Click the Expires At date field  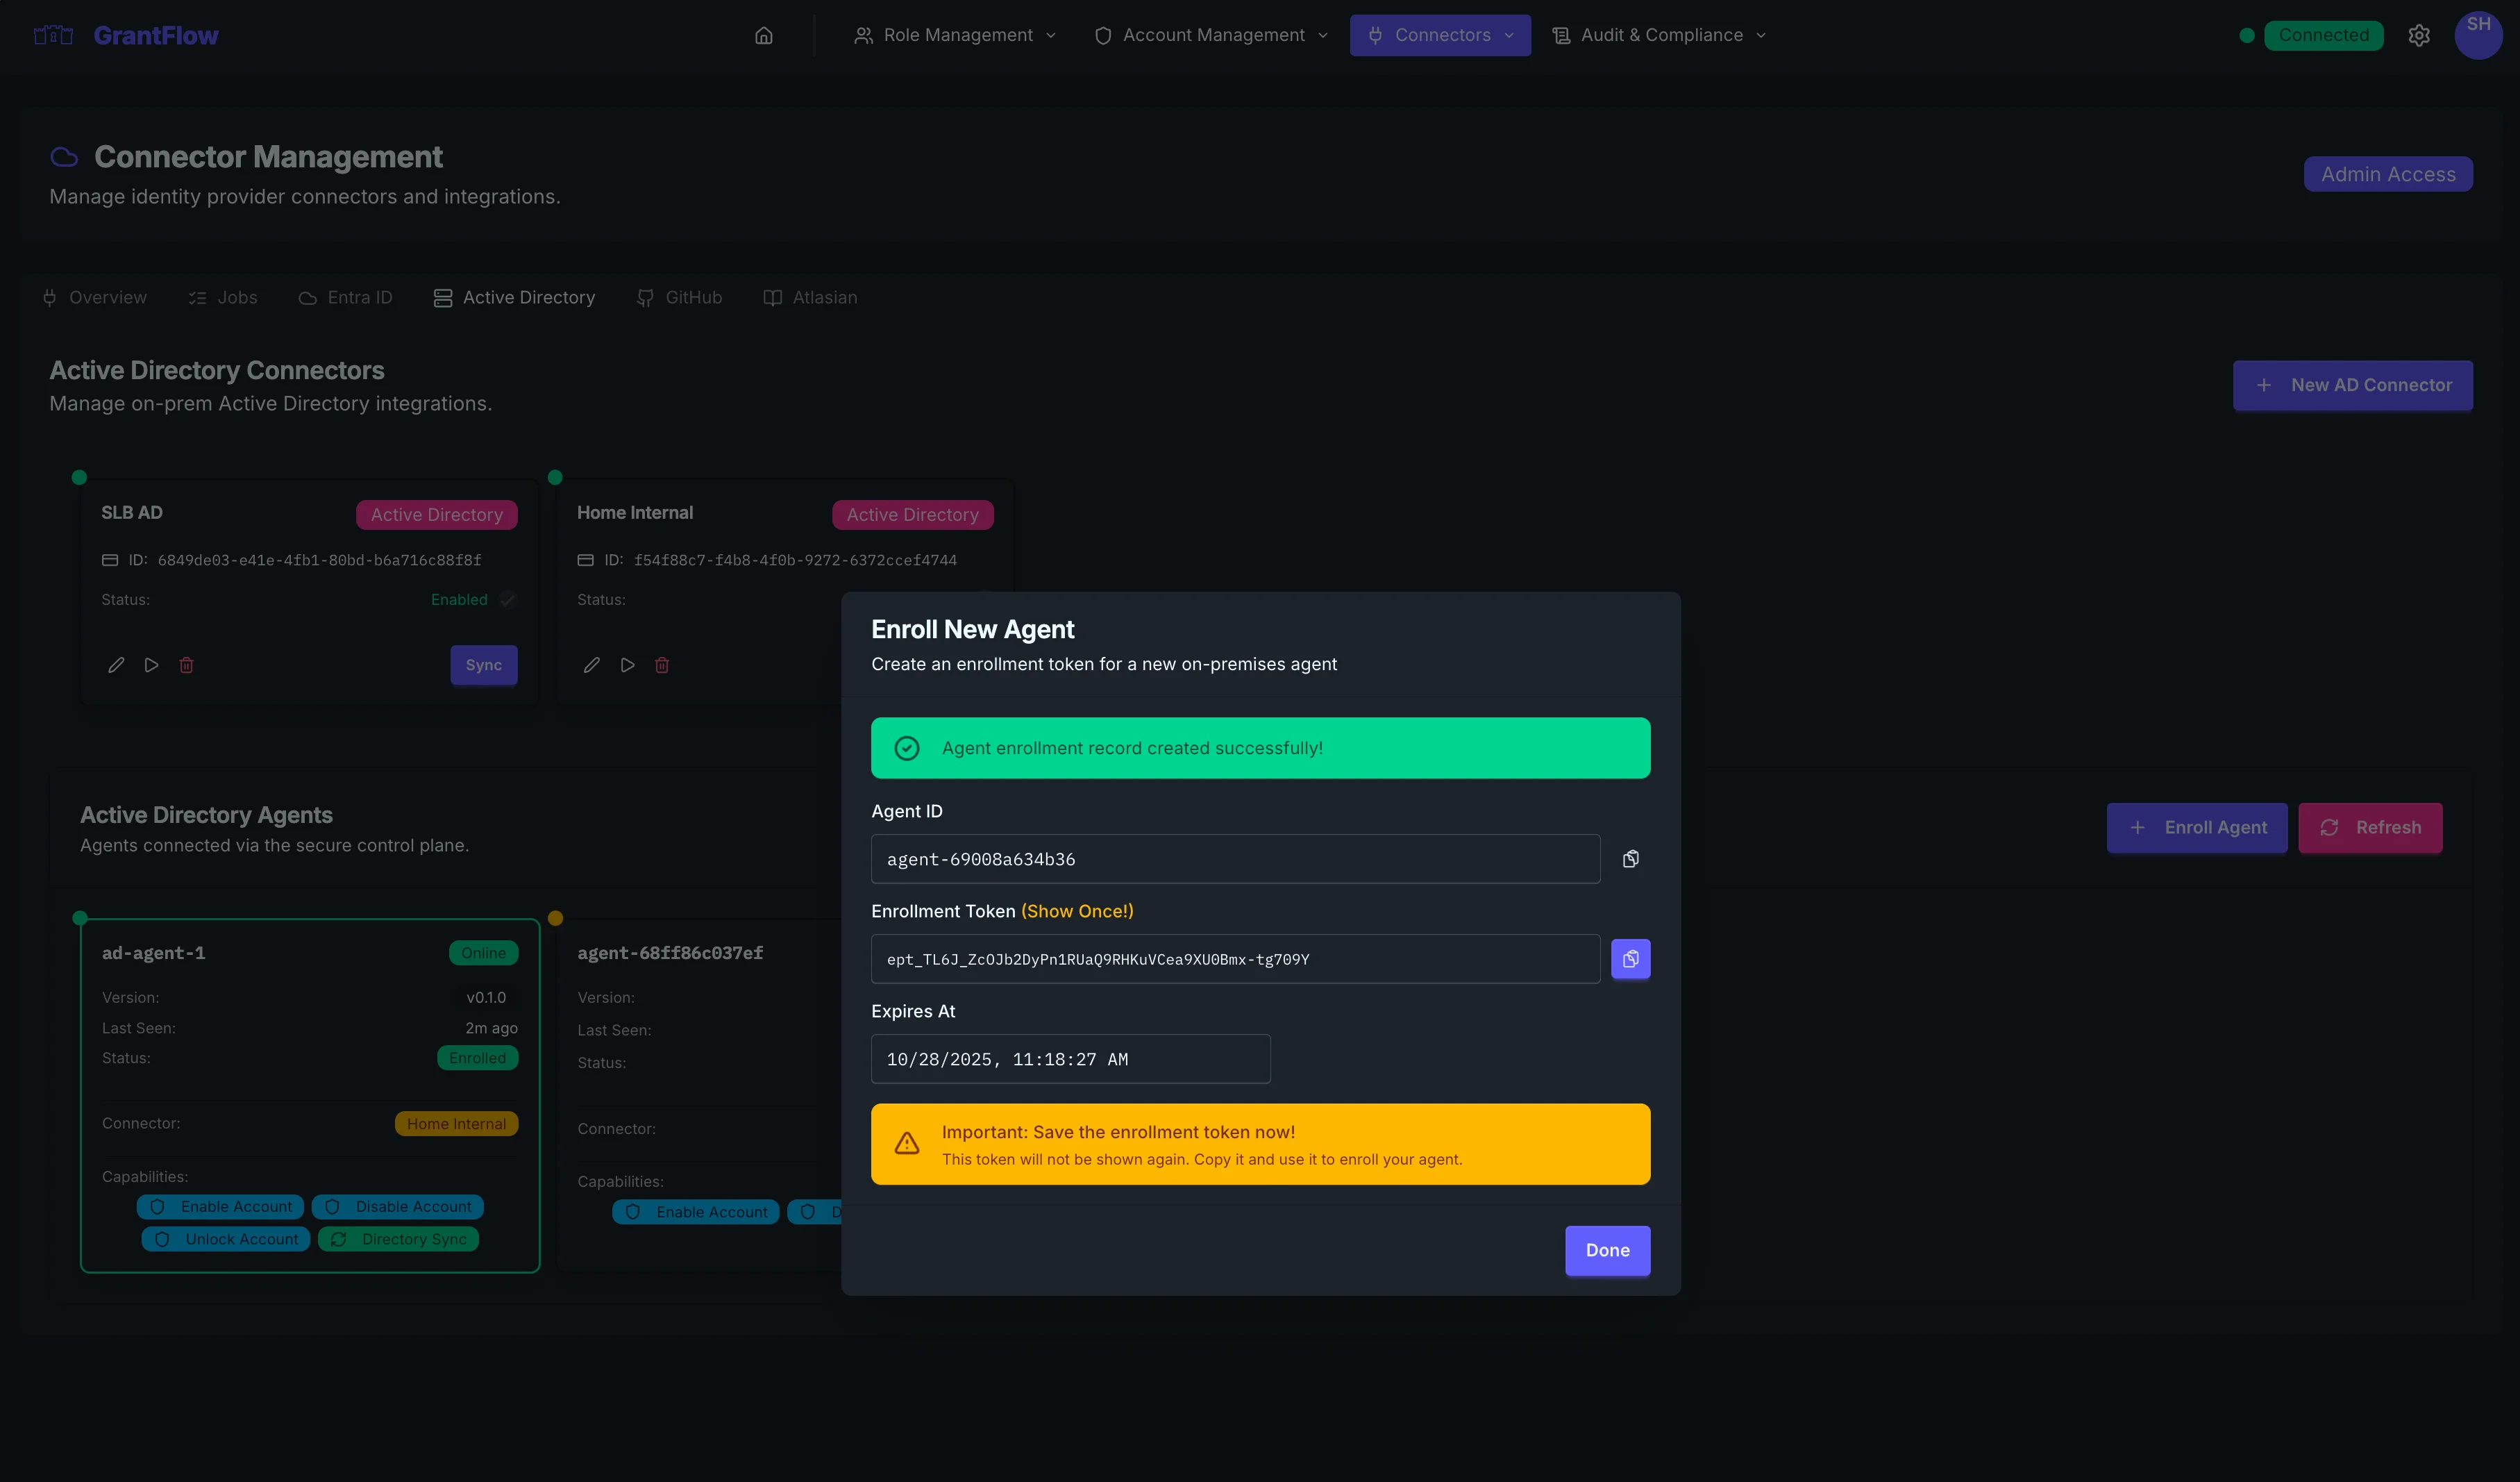1070,1058
